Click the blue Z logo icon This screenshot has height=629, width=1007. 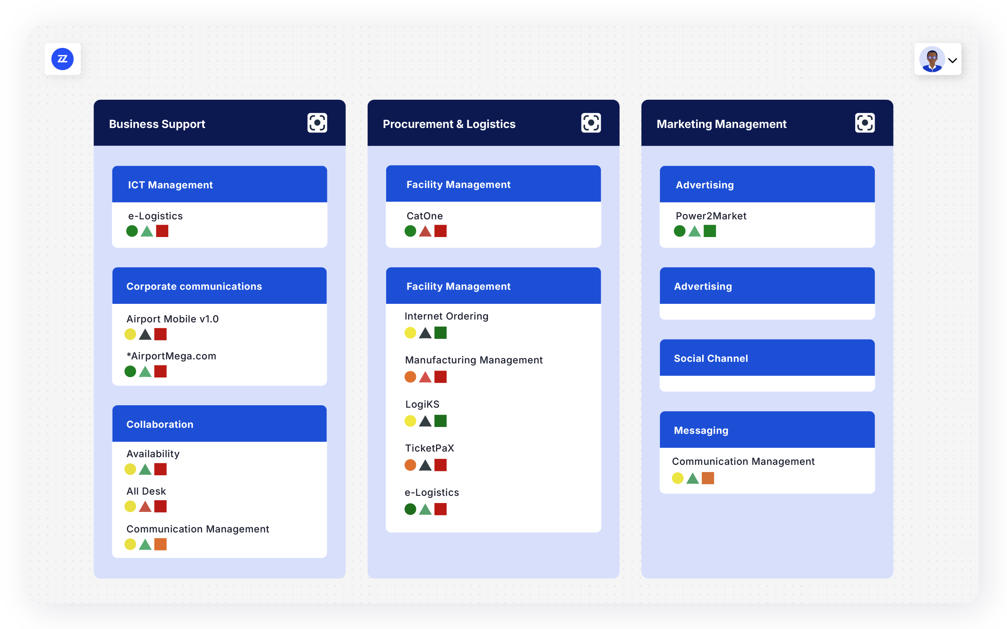pos(62,59)
